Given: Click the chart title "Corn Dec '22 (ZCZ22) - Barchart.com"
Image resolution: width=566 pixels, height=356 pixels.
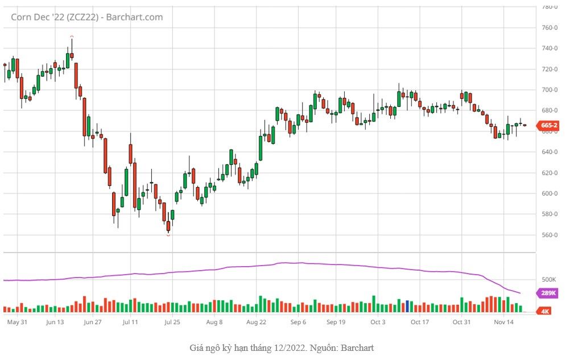Looking at the screenshot, I should pyautogui.click(x=86, y=17).
